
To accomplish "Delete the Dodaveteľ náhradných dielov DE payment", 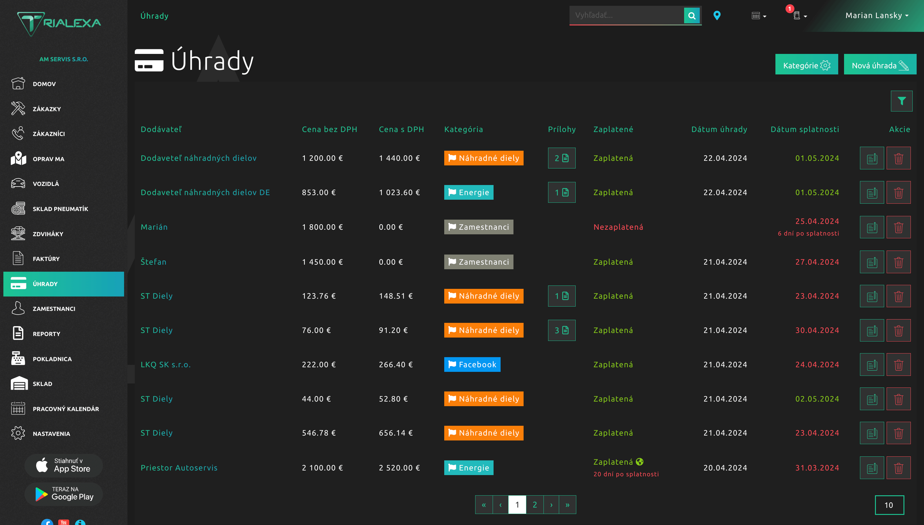I will point(898,193).
